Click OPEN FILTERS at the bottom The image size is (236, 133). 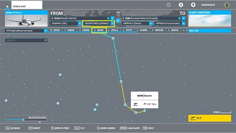pos(60,128)
